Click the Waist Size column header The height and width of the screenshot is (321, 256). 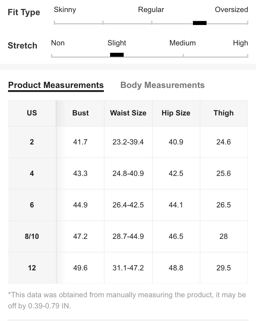[128, 113]
